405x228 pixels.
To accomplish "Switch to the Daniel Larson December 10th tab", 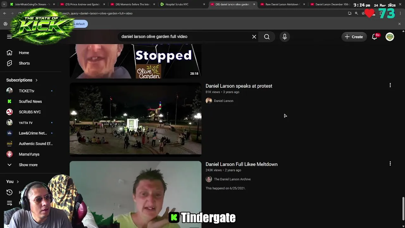I will (331, 4).
